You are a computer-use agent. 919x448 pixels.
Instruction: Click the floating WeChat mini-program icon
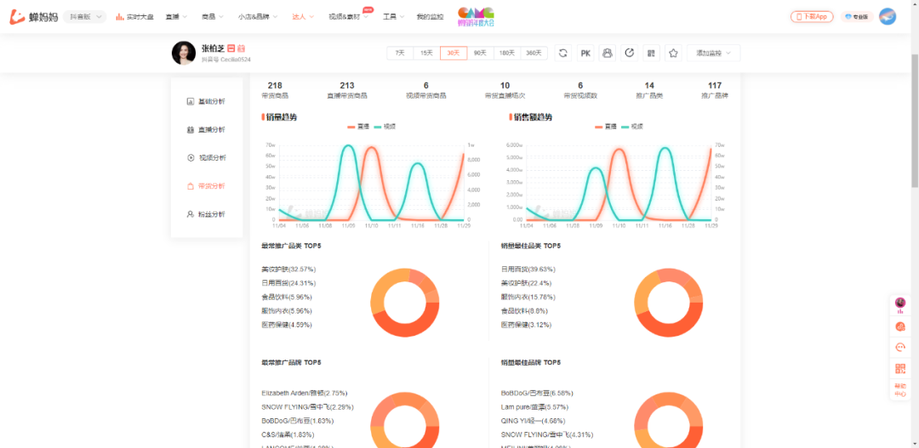pyautogui.click(x=900, y=326)
